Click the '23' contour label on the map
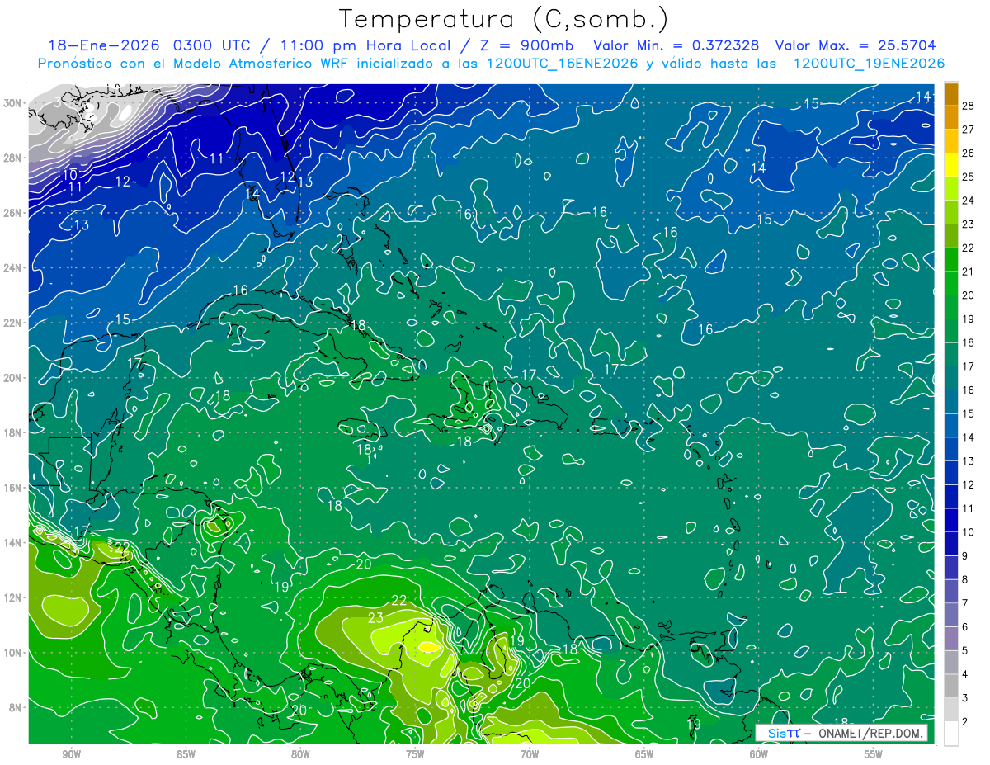The height and width of the screenshot is (765, 990). pos(375,617)
